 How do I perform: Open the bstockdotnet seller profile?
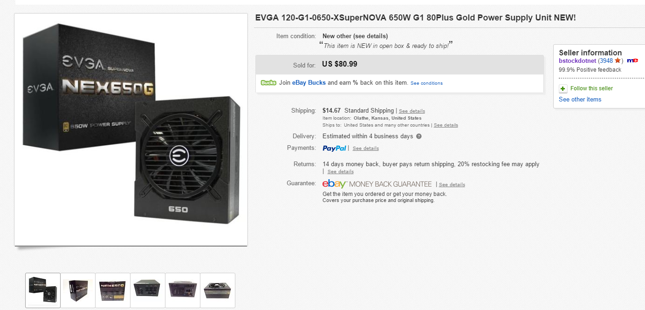(x=577, y=61)
